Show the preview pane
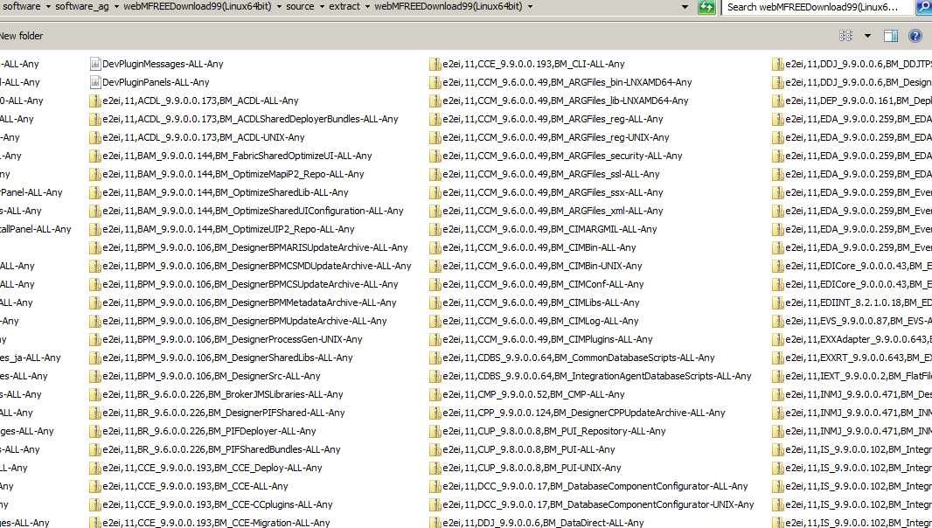Viewport: 932px width, 528px height. pos(890,36)
